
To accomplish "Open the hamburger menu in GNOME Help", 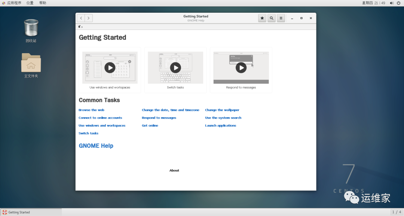I will [x=281, y=18].
